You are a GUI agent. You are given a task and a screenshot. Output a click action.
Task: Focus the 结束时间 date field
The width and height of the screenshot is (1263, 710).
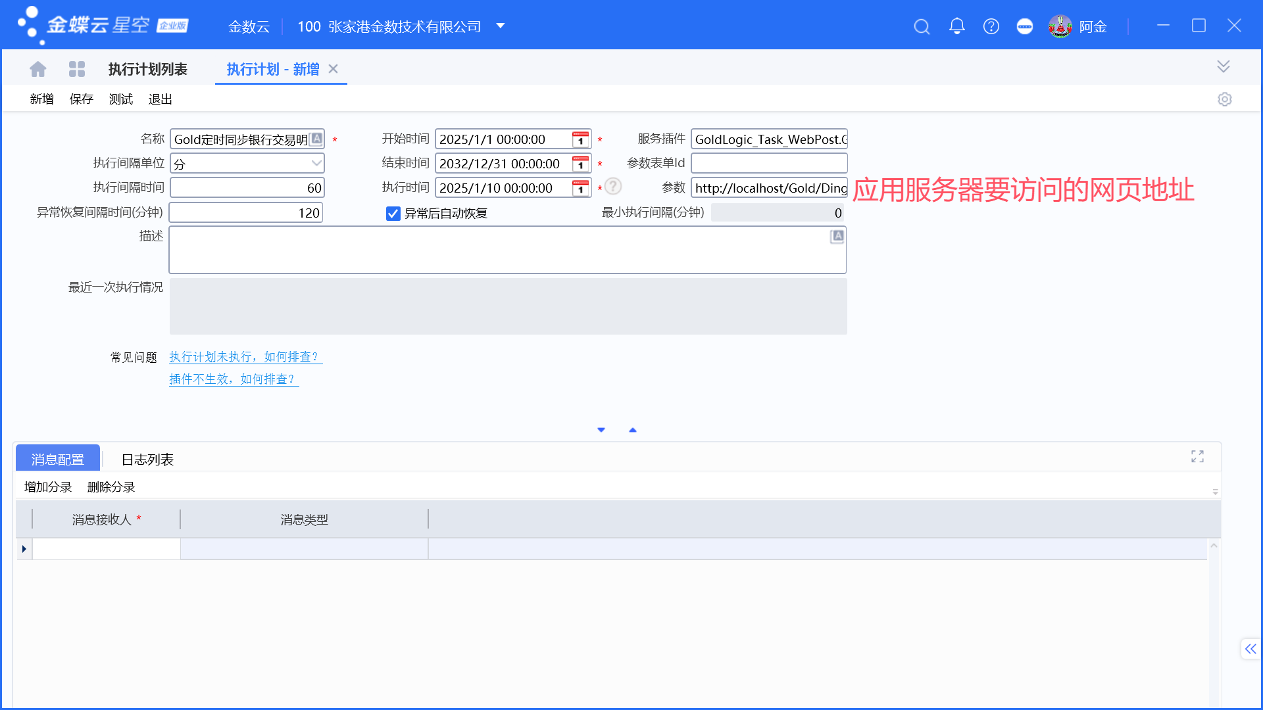coord(513,164)
